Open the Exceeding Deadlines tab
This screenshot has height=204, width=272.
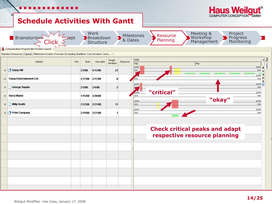click(75, 54)
